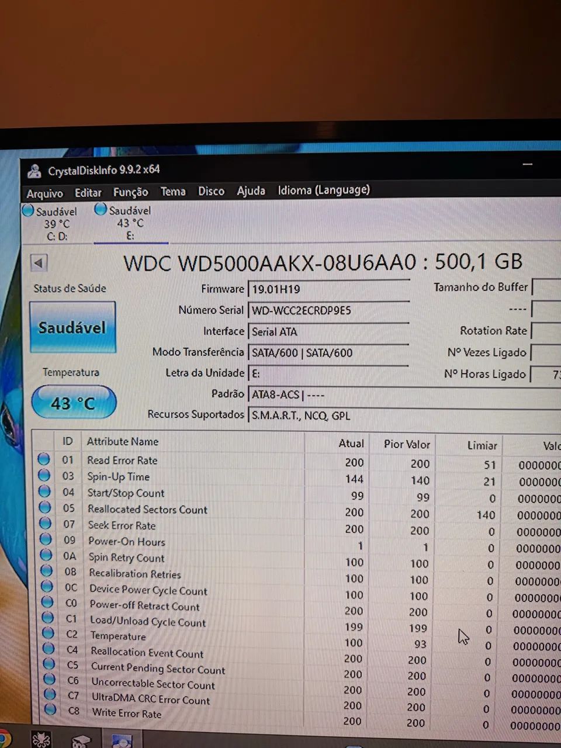
Task: Click status icon for Start/Stop Count
Action: (44, 491)
